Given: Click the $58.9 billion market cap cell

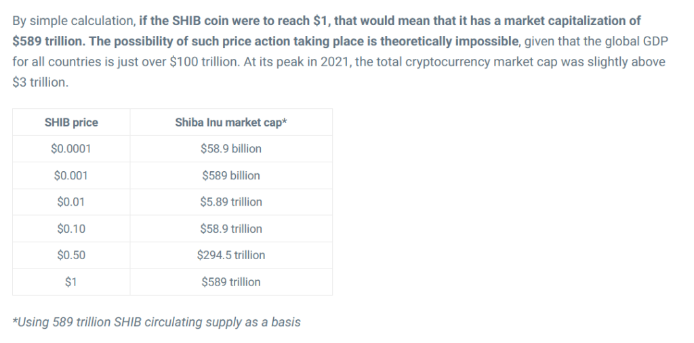Looking at the screenshot, I should point(230,149).
